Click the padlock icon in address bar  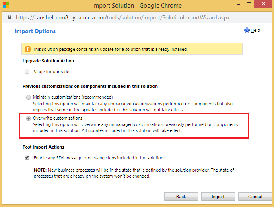tap(10, 17)
